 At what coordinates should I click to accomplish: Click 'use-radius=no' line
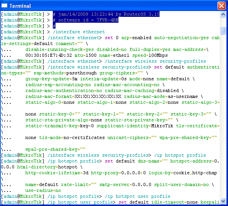pyautogui.click(x=43, y=190)
